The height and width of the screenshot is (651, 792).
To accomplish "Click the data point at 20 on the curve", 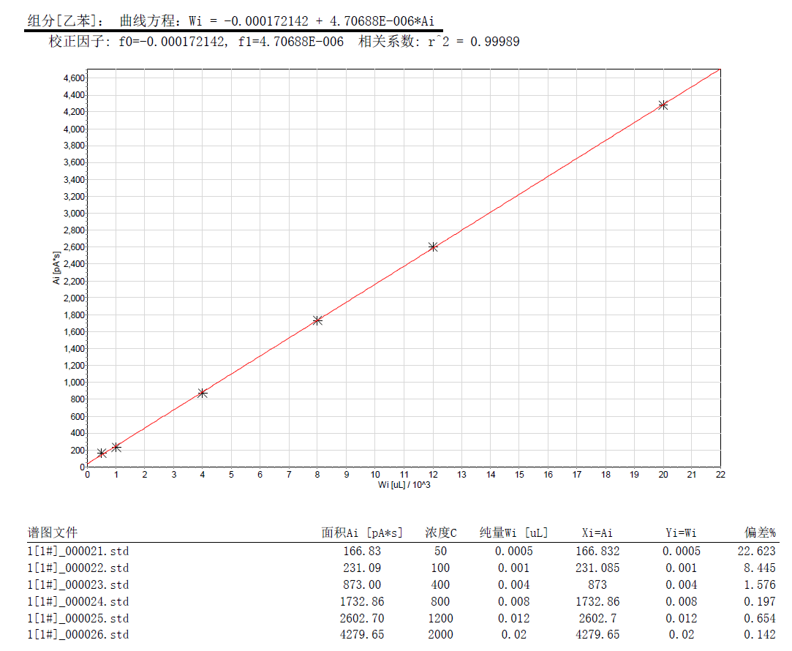I will coord(663,105).
